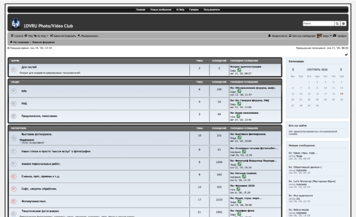Image resolution: width=356 pixels, height=217 pixels.
Task: Click the search magnifier icon
Action: click(x=337, y=24)
